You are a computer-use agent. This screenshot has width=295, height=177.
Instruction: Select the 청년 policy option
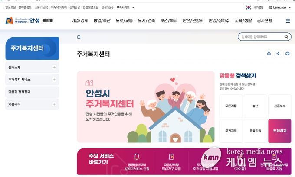pos(255,106)
